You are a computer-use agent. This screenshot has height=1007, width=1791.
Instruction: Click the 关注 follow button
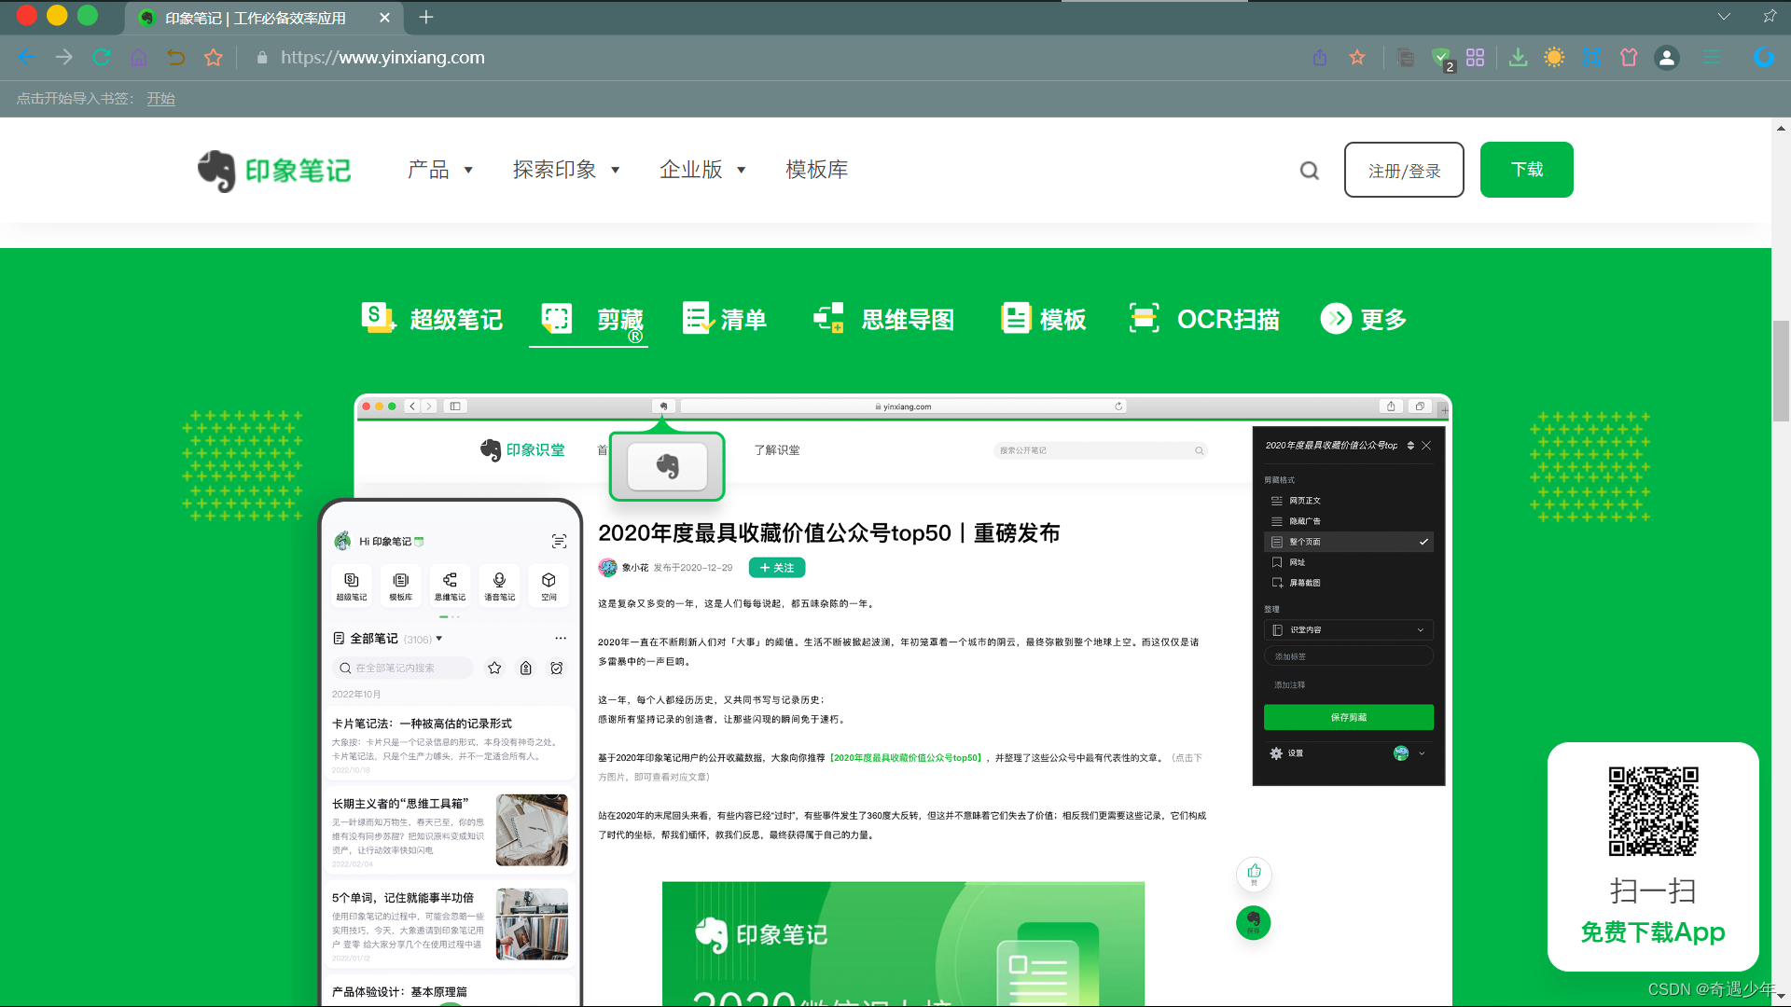pos(777,568)
